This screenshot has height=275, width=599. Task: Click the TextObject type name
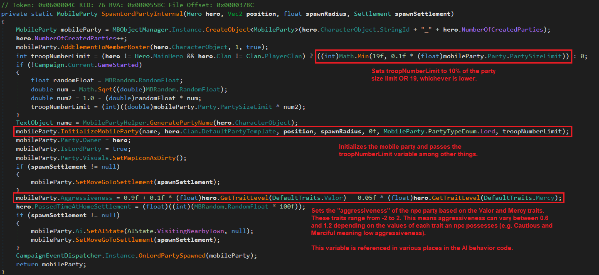coord(35,123)
